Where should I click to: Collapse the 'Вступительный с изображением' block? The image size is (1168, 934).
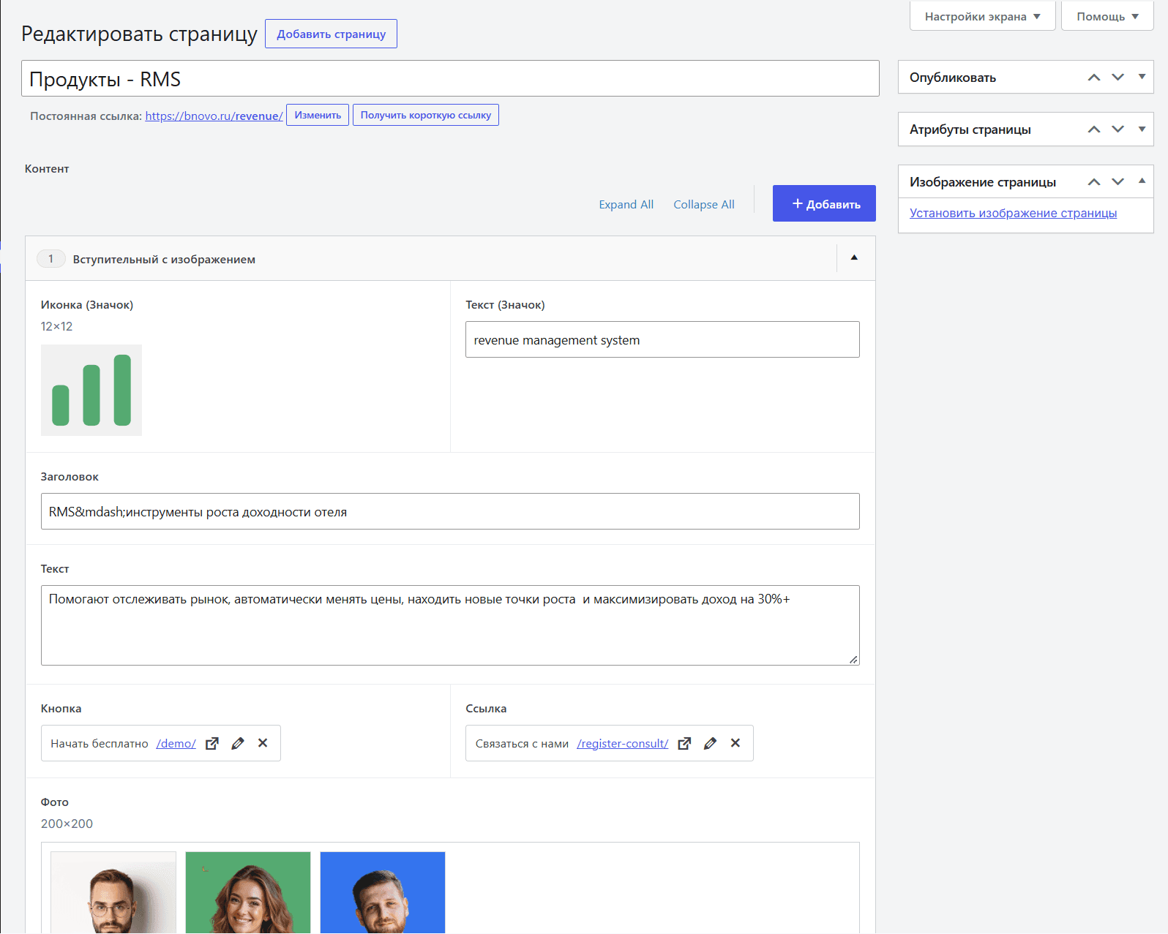click(x=854, y=257)
